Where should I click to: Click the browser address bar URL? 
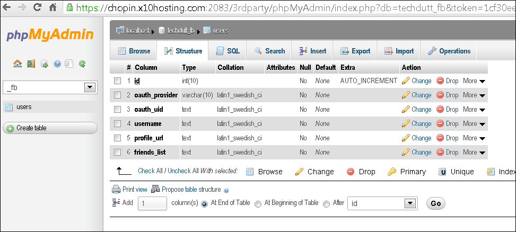[x=294, y=7]
